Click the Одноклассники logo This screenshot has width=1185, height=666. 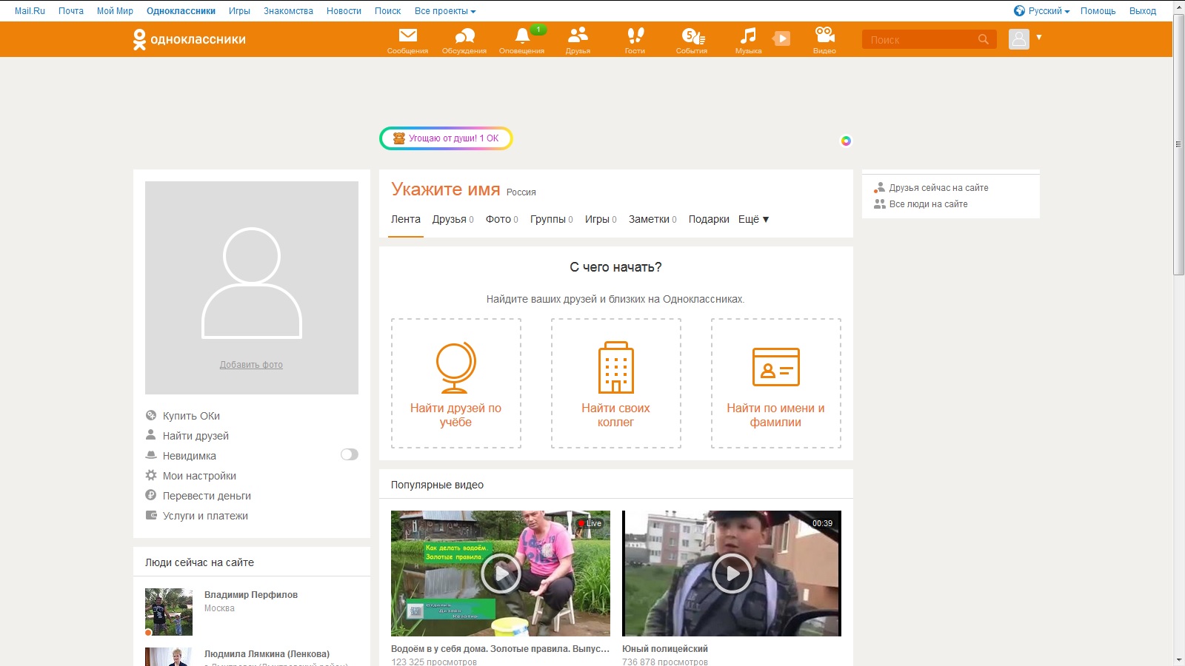(x=190, y=39)
